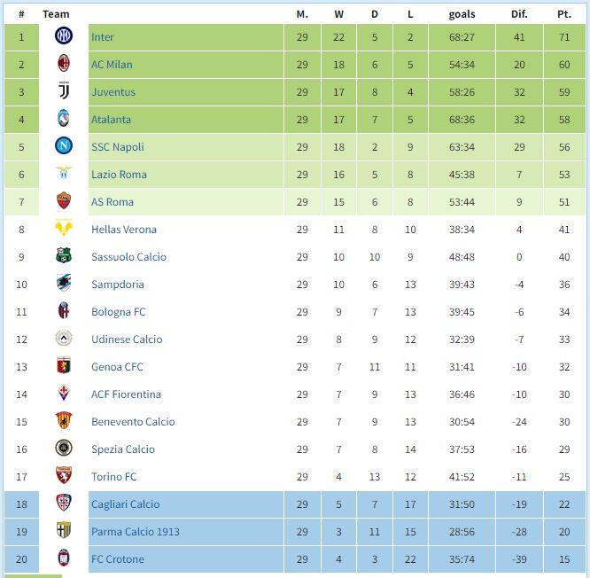Select the ACF Fiorentina team link
Image resolution: width=590 pixels, height=578 pixels.
tap(124, 394)
